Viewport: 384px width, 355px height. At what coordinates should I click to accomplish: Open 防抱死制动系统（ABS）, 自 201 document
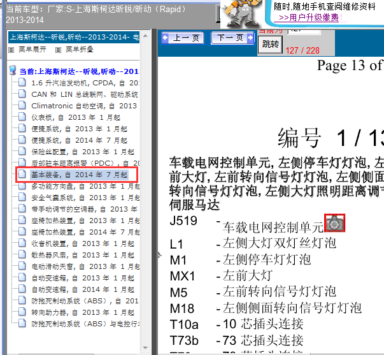tap(85, 301)
